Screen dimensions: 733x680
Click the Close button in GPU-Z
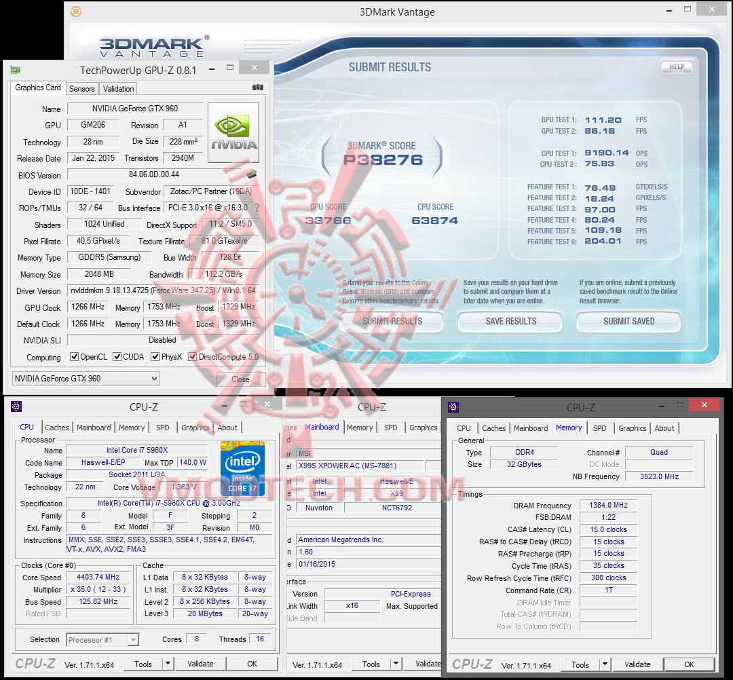tap(241, 379)
